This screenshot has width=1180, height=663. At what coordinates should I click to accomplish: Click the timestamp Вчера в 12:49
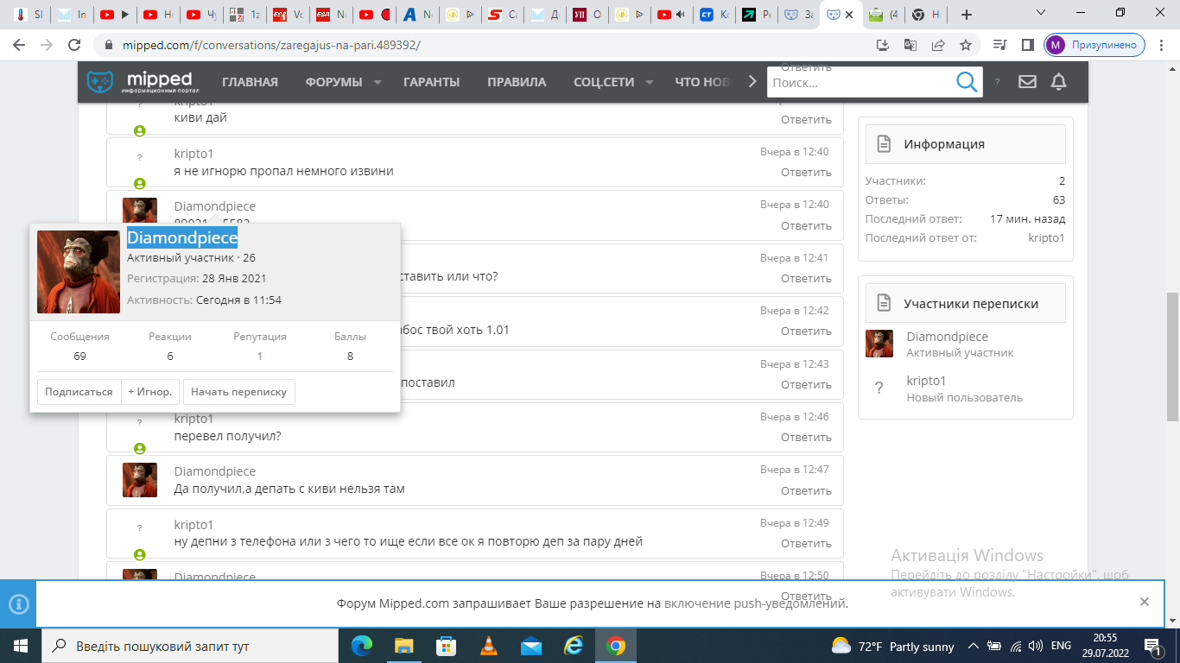click(x=795, y=523)
